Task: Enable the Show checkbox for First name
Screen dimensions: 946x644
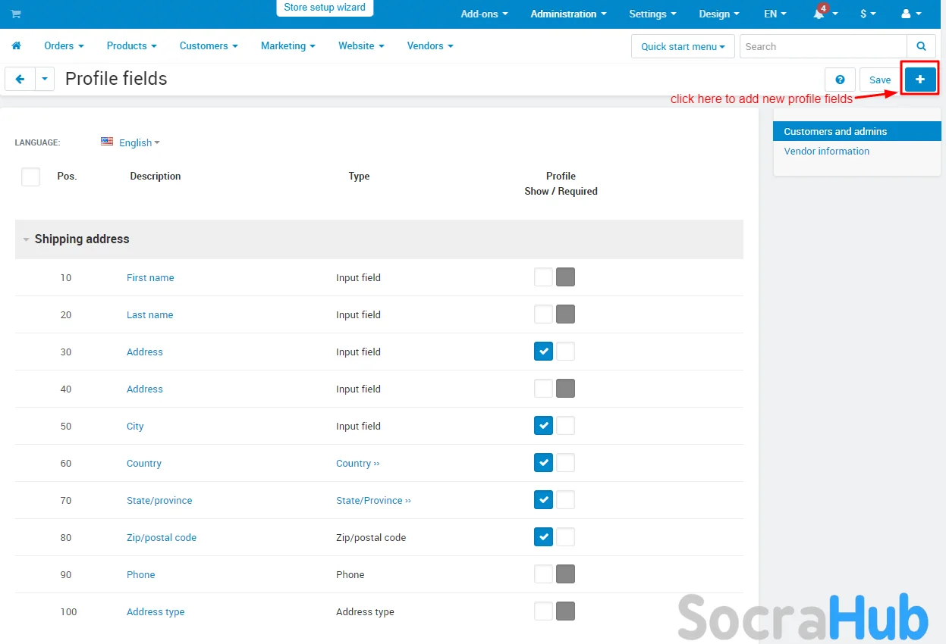Action: pos(543,277)
